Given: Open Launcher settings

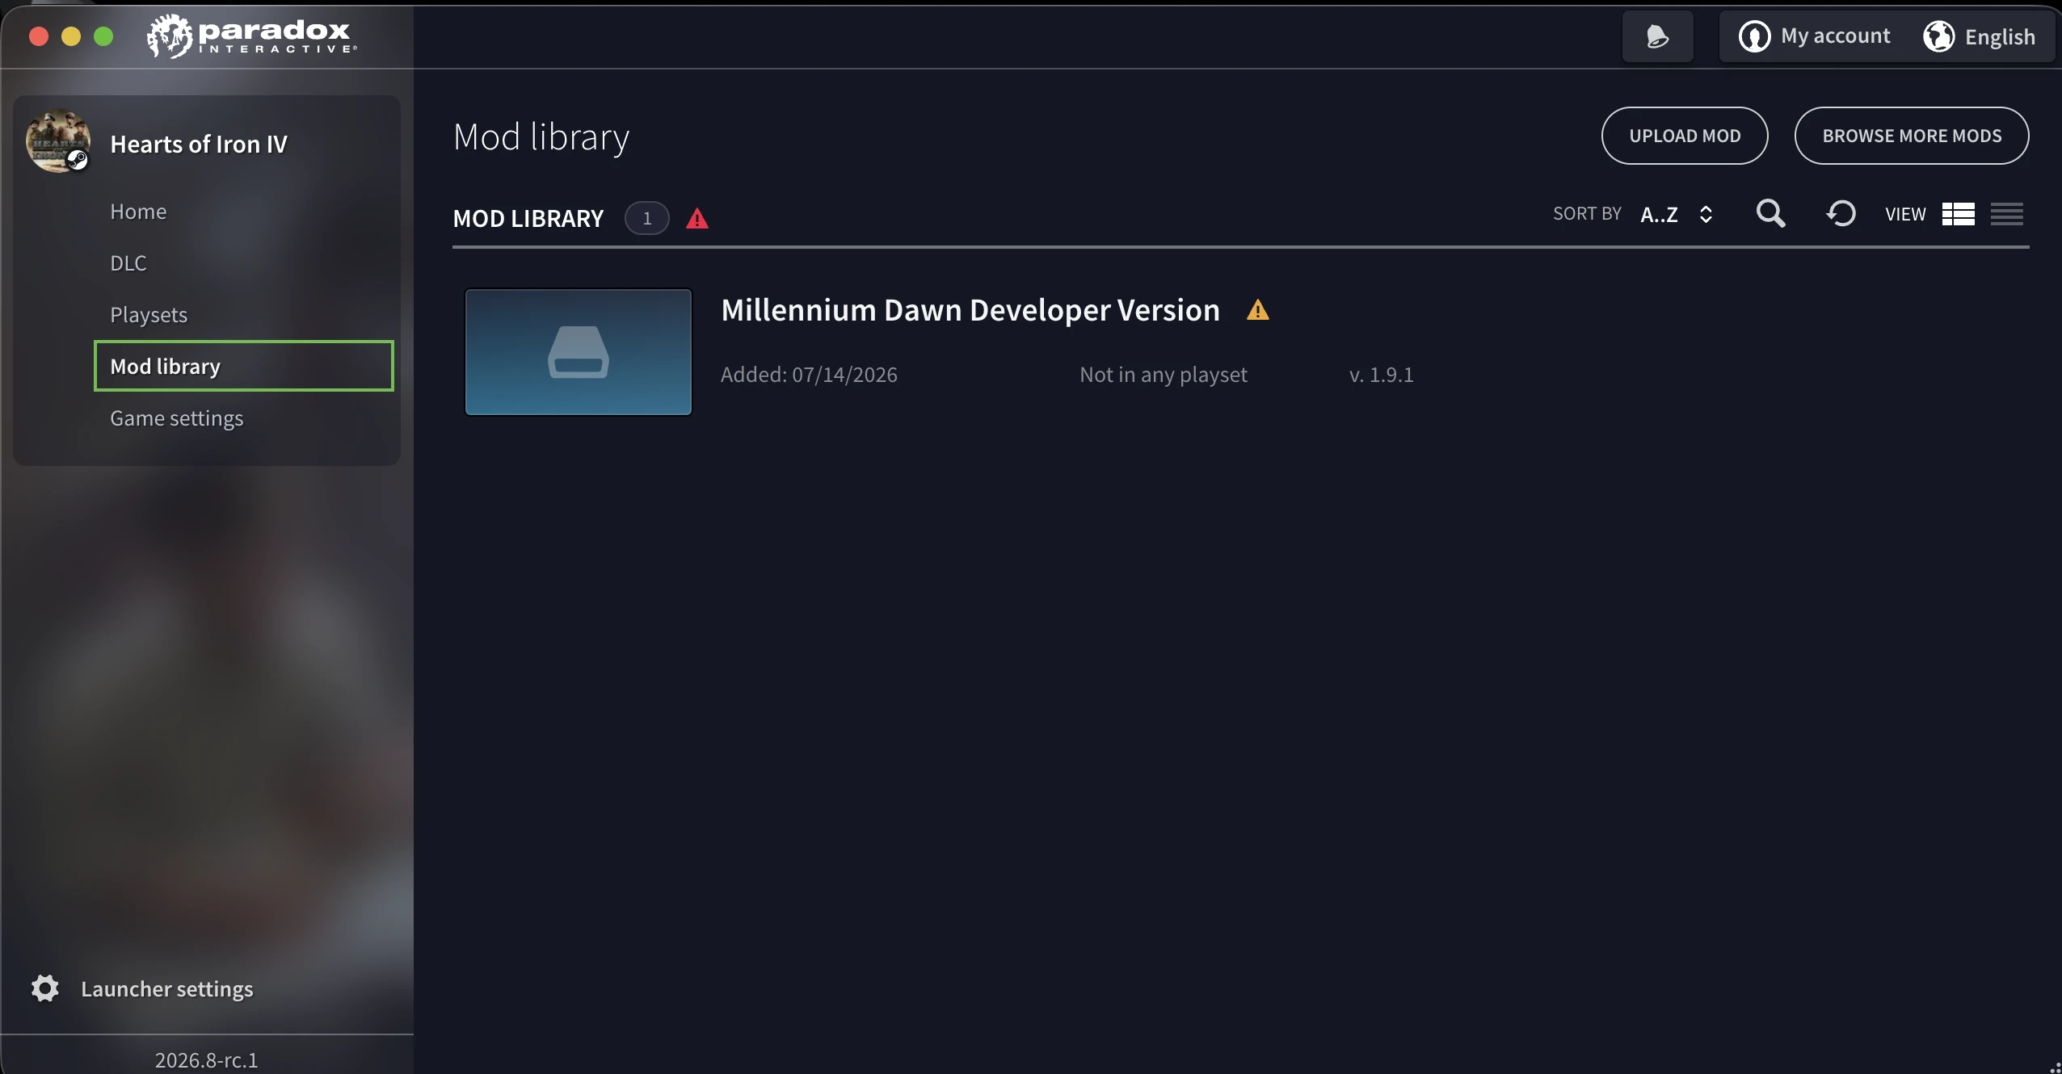Looking at the screenshot, I should coord(167,988).
